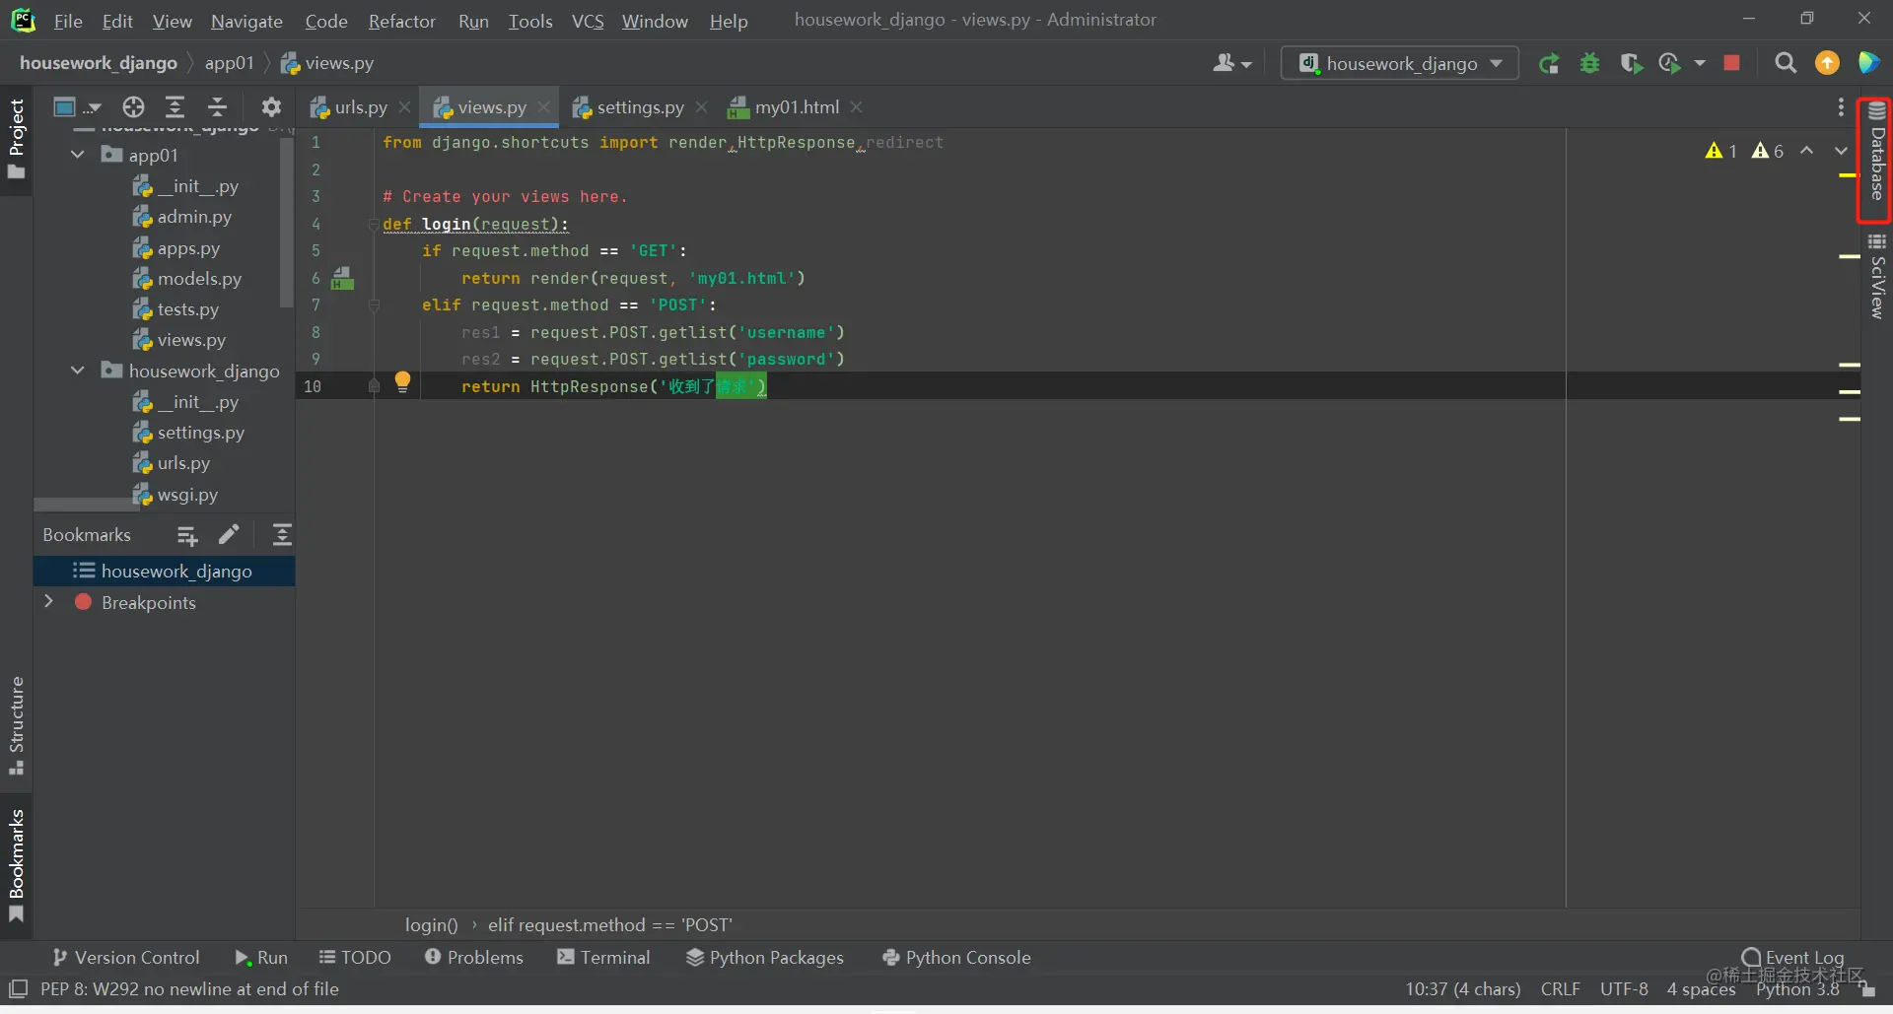
Task: Open the Tools menu
Action: [x=530, y=21]
